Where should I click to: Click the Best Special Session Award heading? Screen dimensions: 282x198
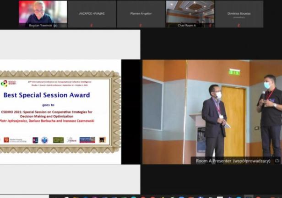click(46, 95)
